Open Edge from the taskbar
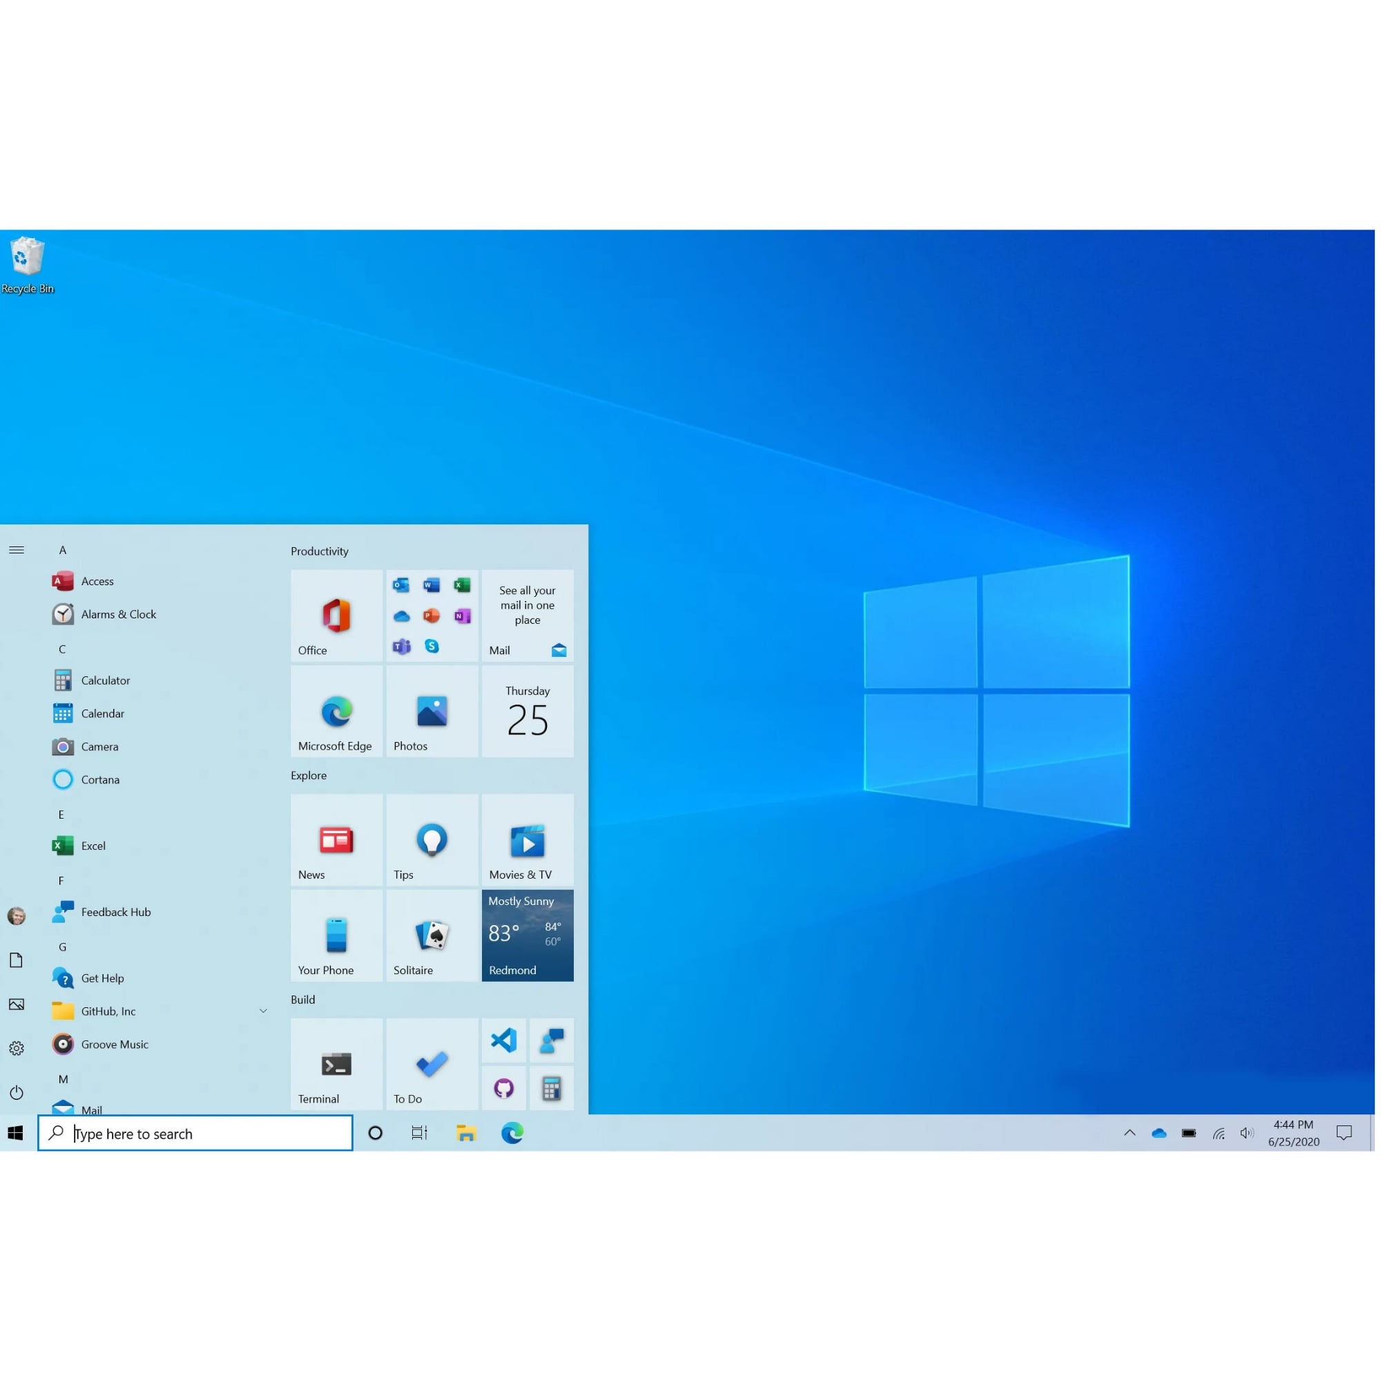Viewport: 1381px width, 1381px height. 512,1133
